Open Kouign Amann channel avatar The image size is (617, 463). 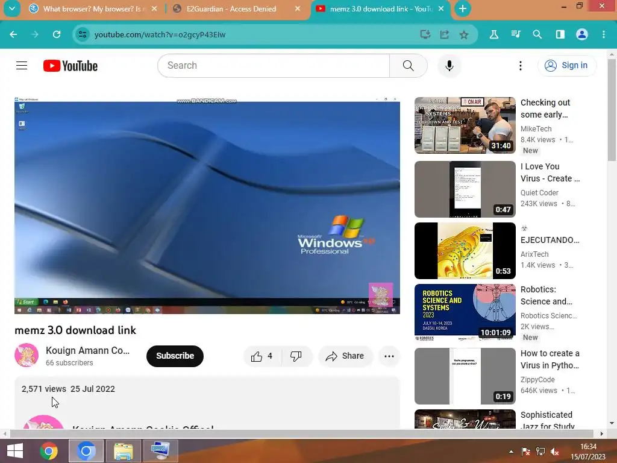point(27,355)
